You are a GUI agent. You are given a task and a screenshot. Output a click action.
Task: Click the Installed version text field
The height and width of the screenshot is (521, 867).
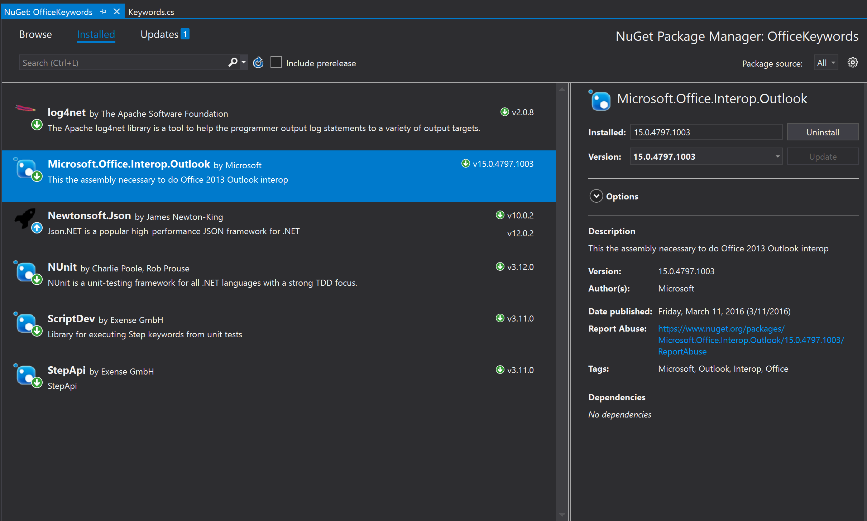[706, 132]
